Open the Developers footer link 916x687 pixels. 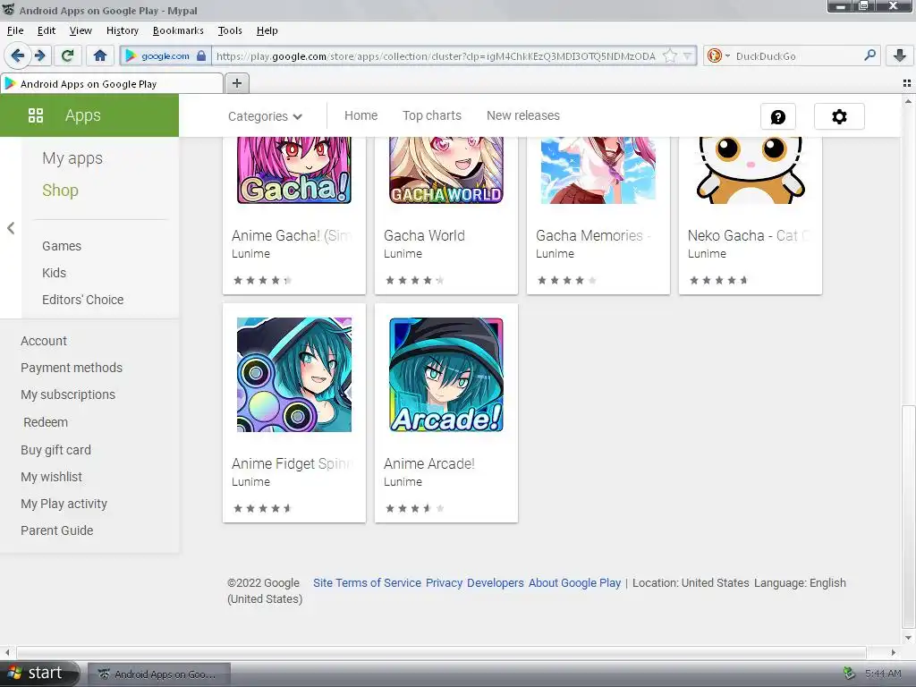coord(496,583)
